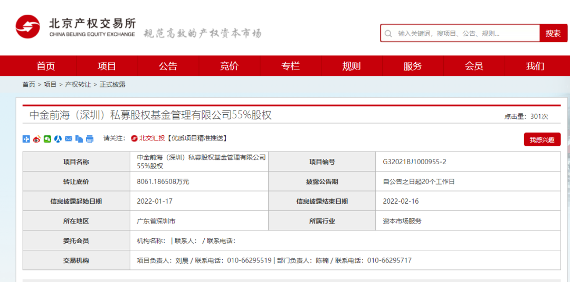Click the Beijing Equity Exchange logo
This screenshot has height=282, width=570.
(x=75, y=27)
